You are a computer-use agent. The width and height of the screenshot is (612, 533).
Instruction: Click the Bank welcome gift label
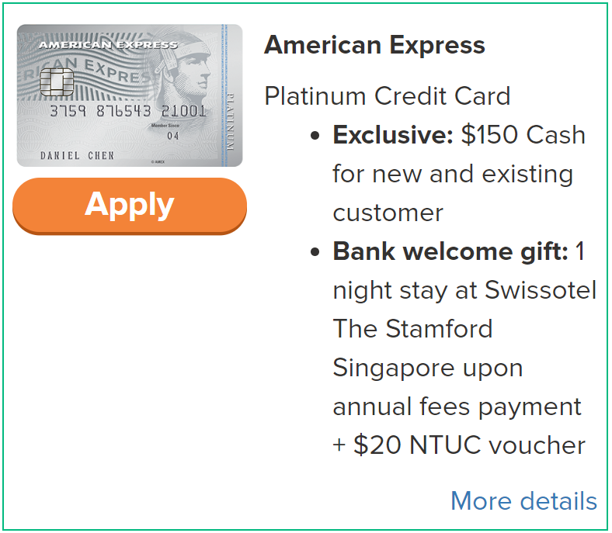450,251
